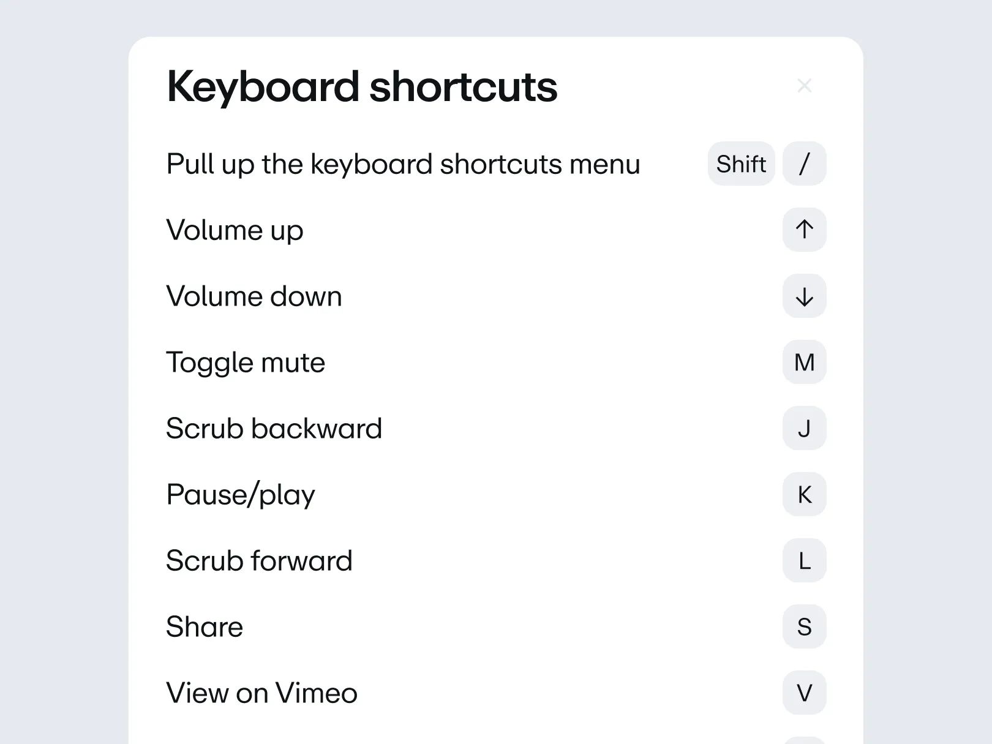The width and height of the screenshot is (992, 744).
Task: Click the slash key badge
Action: [804, 163]
